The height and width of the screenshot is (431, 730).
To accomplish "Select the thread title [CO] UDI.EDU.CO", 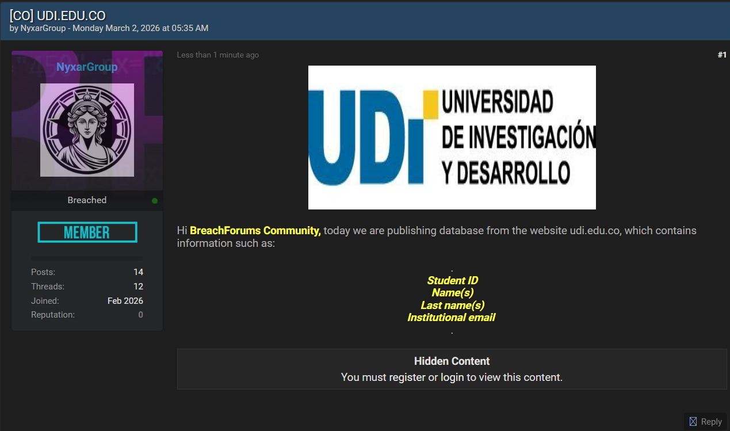I will pyautogui.click(x=58, y=16).
